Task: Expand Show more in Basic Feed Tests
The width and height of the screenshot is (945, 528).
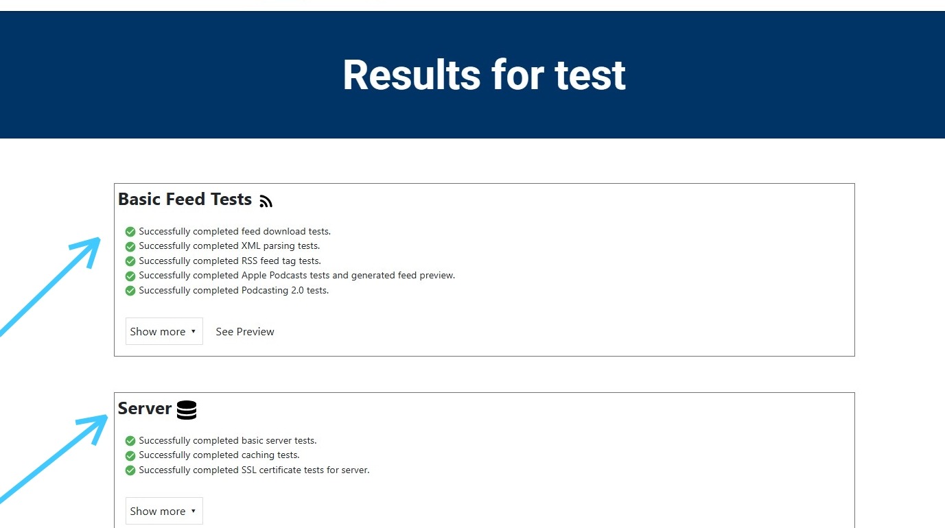Action: tap(164, 331)
